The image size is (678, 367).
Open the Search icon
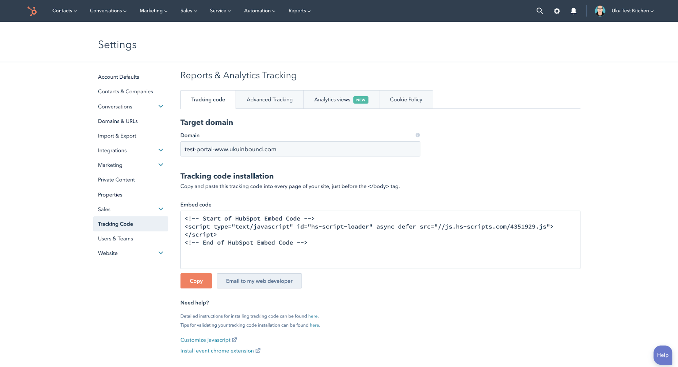tap(539, 11)
